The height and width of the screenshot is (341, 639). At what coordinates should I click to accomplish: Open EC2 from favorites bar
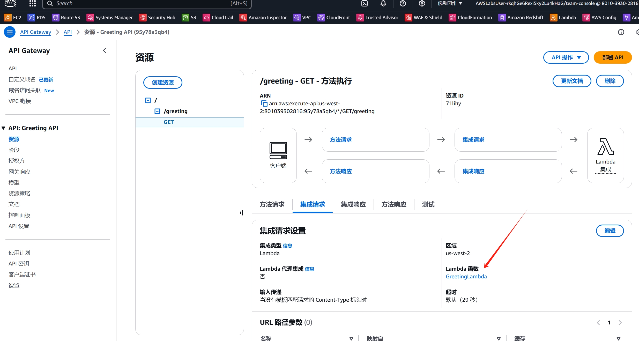click(13, 17)
